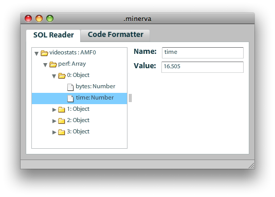Click the 2: Object folder icon

click(61, 121)
